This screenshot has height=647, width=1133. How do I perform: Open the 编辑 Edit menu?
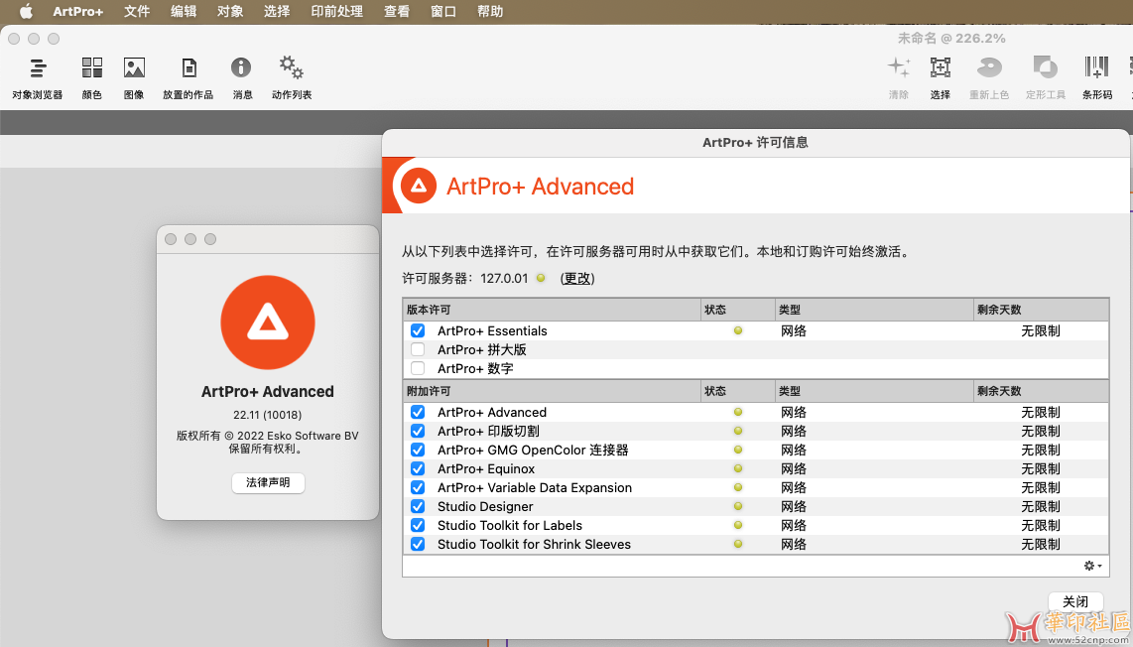(x=184, y=12)
